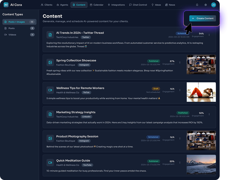Go to Chat Control tab
Viewport: 229px width, 180px height.
(138, 5)
